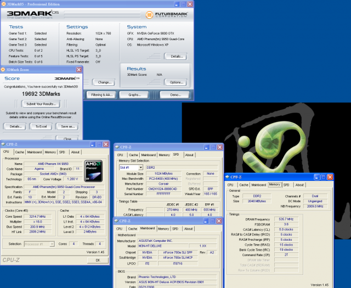The width and height of the screenshot is (351, 288).
Task: Click the Channels # Dual value
Action: [315, 196]
